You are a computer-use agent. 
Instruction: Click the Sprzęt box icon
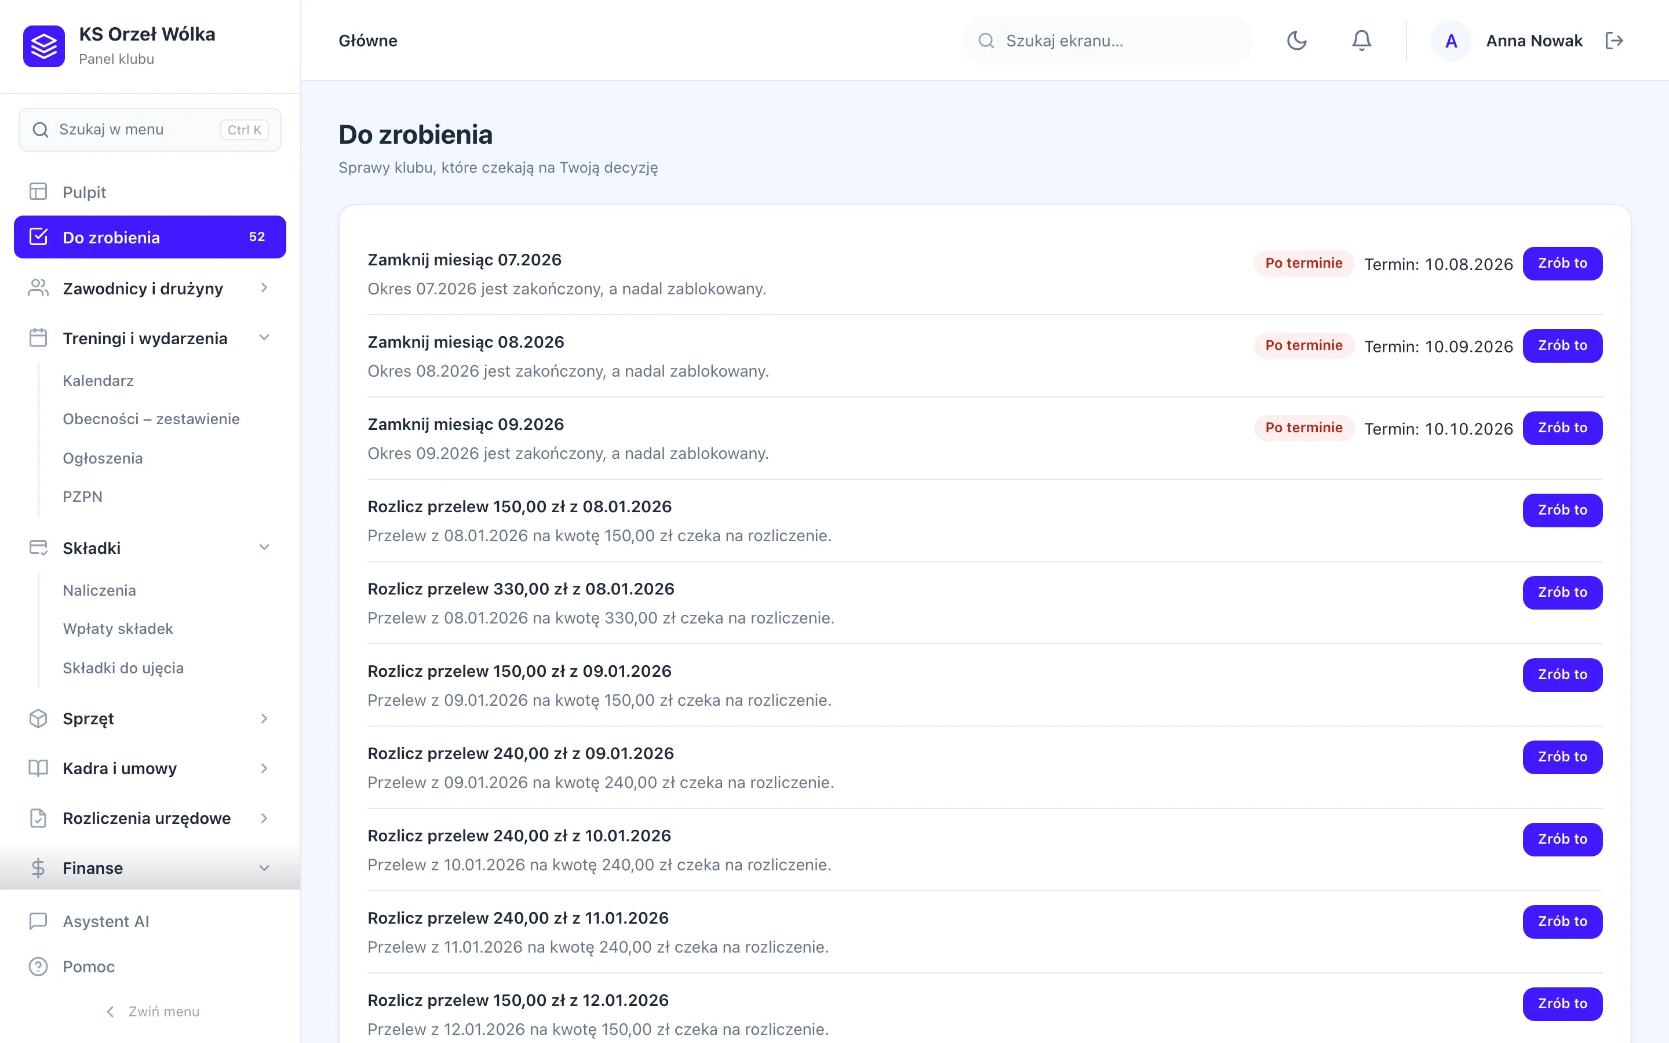tap(38, 718)
